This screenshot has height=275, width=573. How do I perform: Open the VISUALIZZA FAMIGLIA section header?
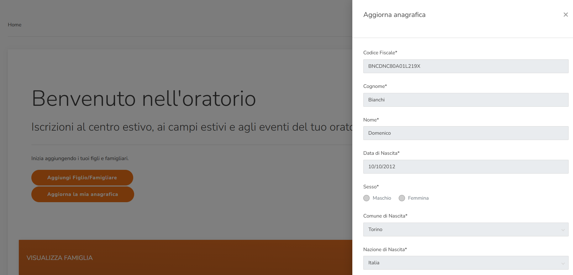[60, 258]
